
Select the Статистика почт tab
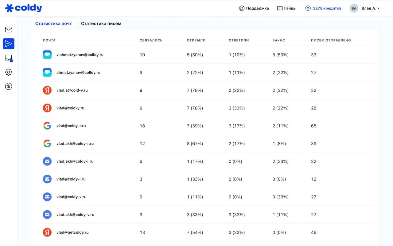pyautogui.click(x=53, y=24)
